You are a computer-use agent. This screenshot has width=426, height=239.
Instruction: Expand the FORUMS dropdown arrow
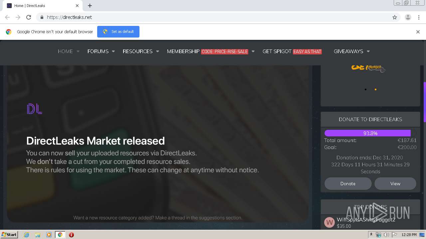pyautogui.click(x=113, y=51)
